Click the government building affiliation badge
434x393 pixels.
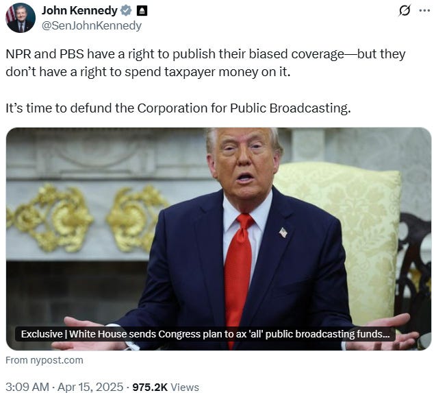coord(142,11)
